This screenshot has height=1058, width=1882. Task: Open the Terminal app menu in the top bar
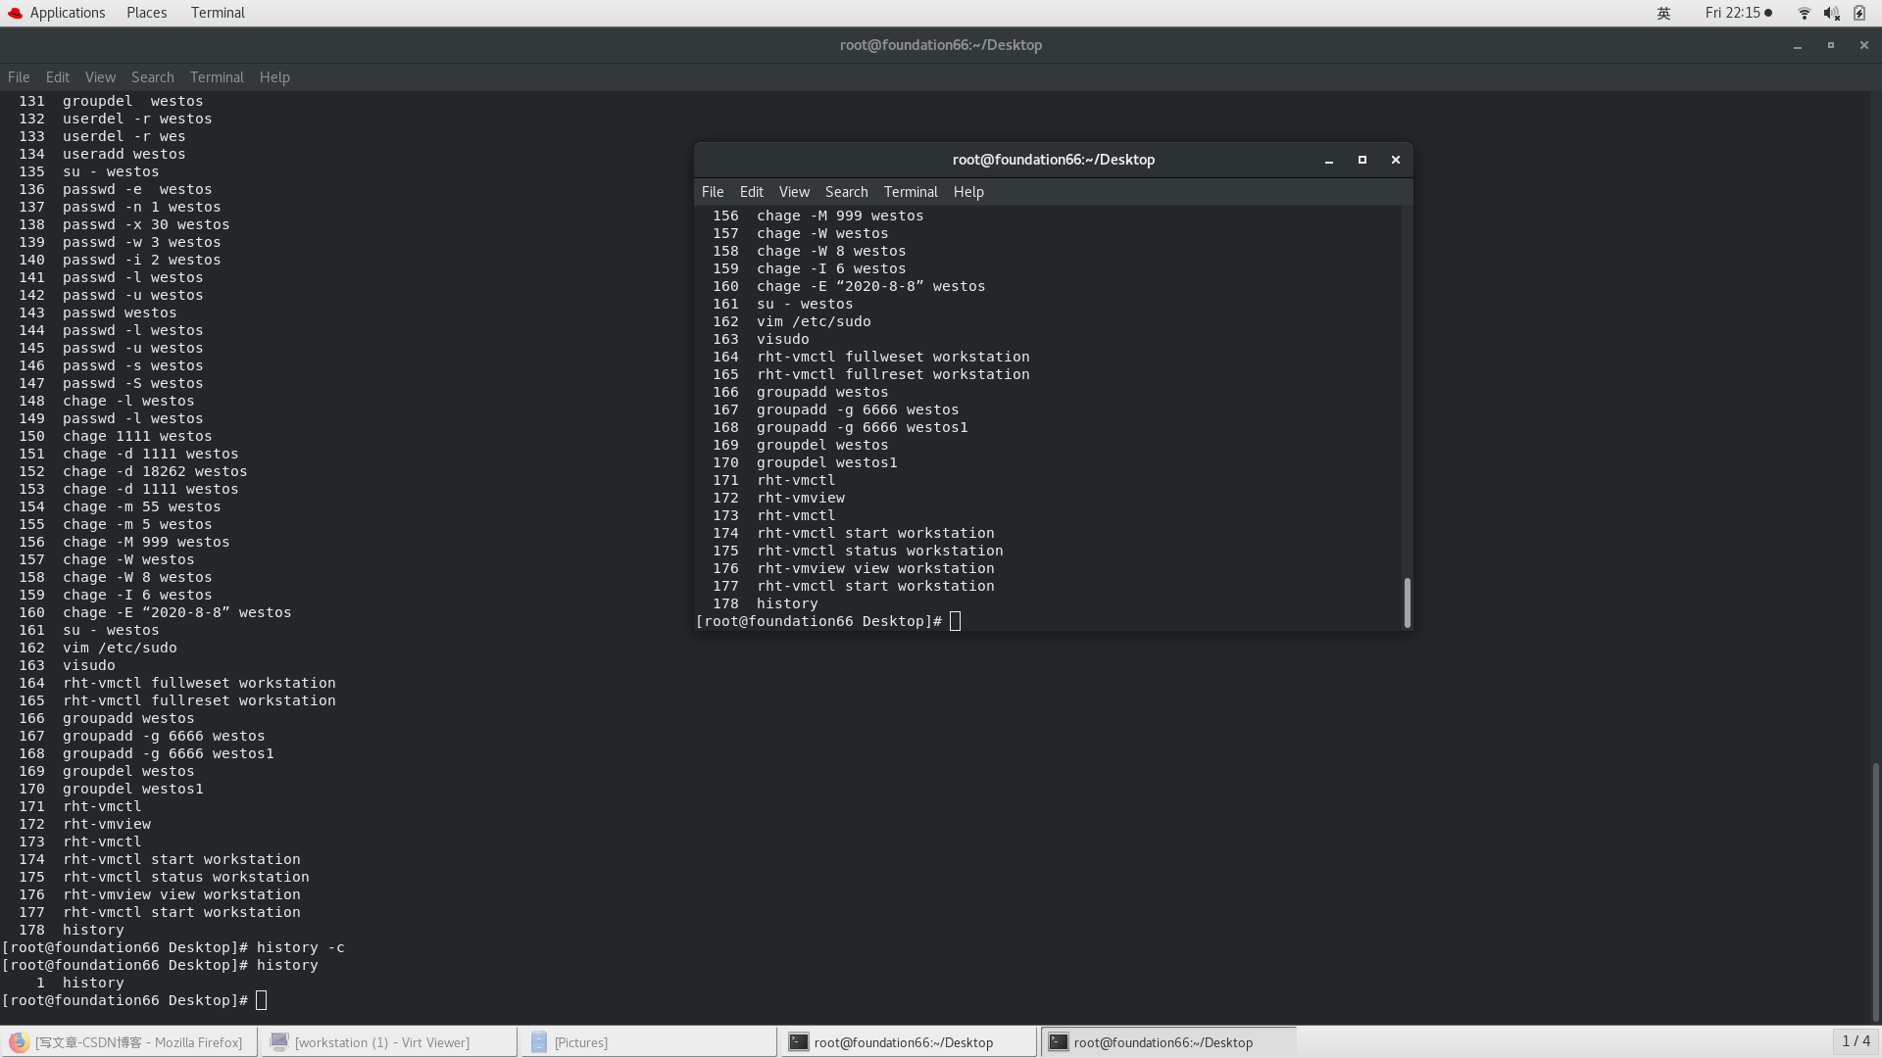coord(218,13)
